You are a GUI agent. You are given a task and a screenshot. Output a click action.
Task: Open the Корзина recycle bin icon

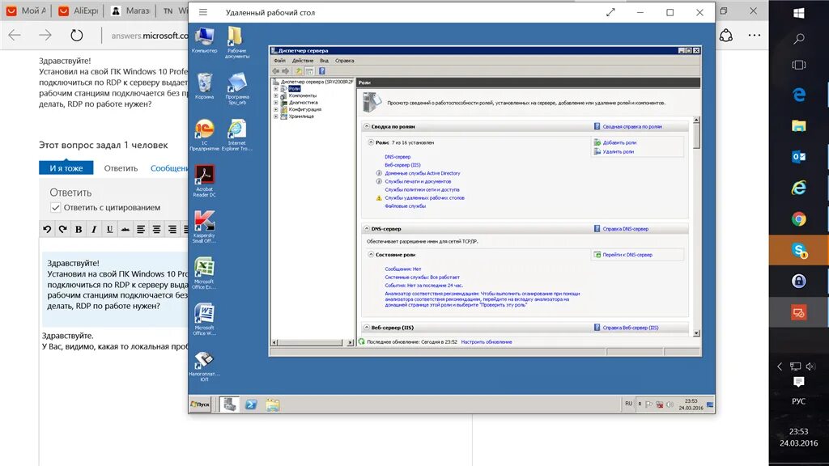coord(205,86)
